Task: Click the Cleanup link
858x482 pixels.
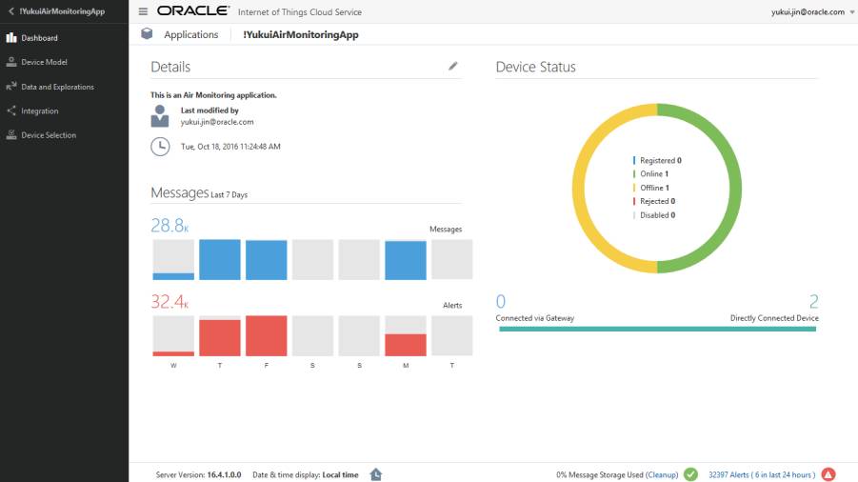Action: [662, 475]
